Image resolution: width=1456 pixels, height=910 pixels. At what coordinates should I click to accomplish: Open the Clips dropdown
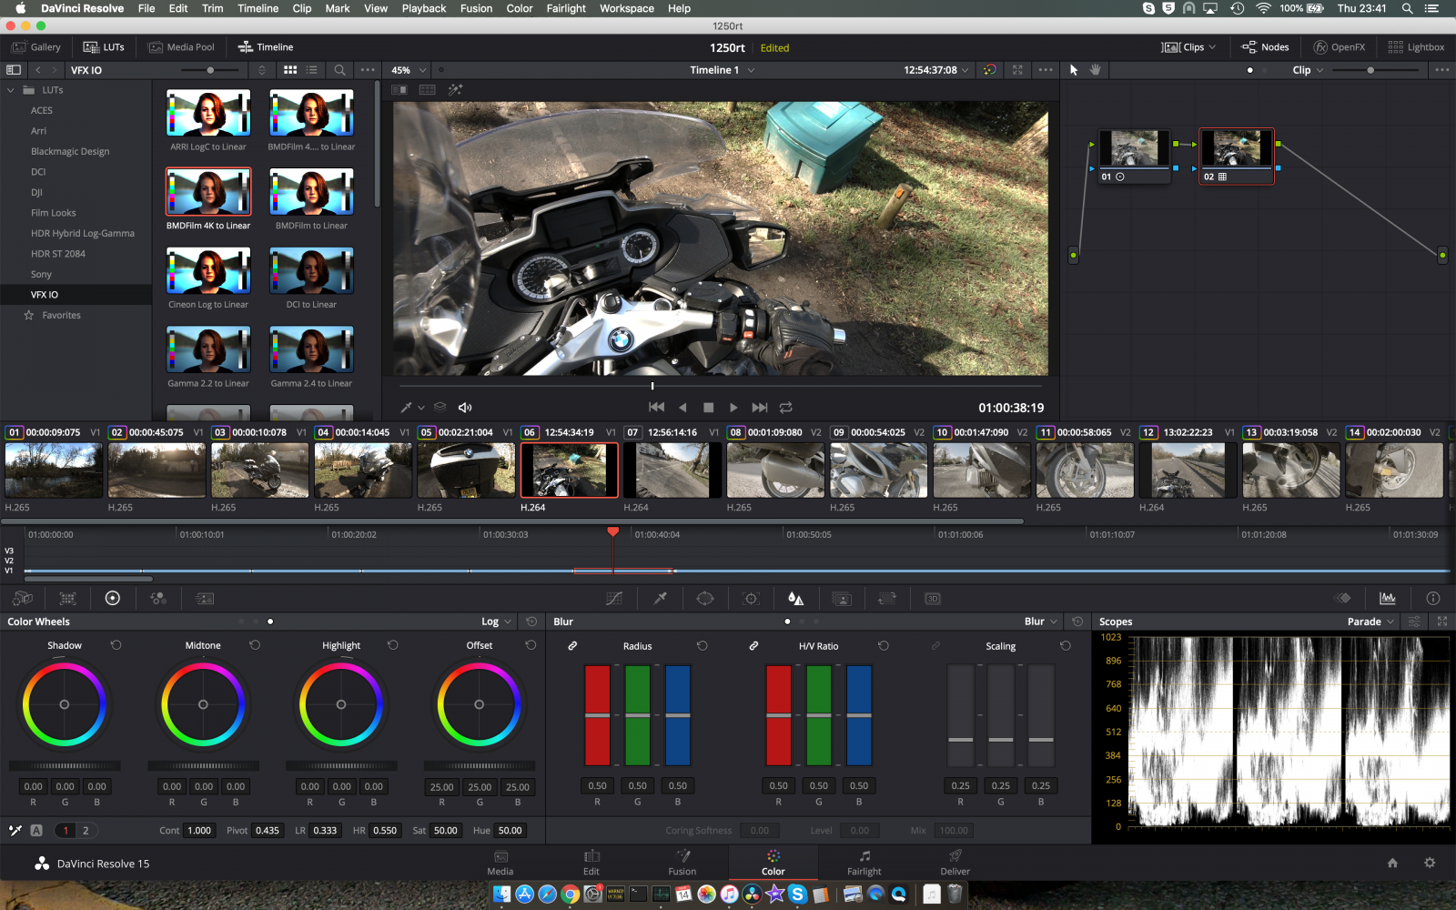tap(1188, 47)
